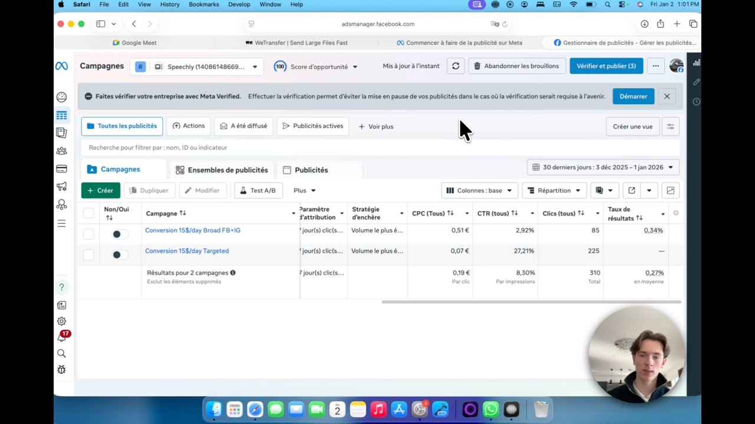755x424 pixels.
Task: Click the search filter input field
Action: [380, 148]
